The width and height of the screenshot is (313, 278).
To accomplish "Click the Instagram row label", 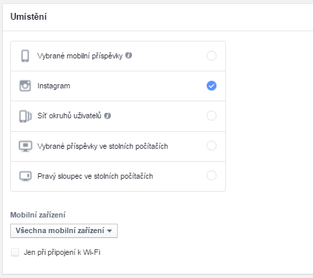I will 54,86.
